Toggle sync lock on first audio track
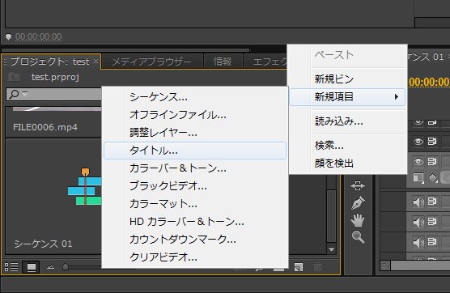 click(432, 202)
